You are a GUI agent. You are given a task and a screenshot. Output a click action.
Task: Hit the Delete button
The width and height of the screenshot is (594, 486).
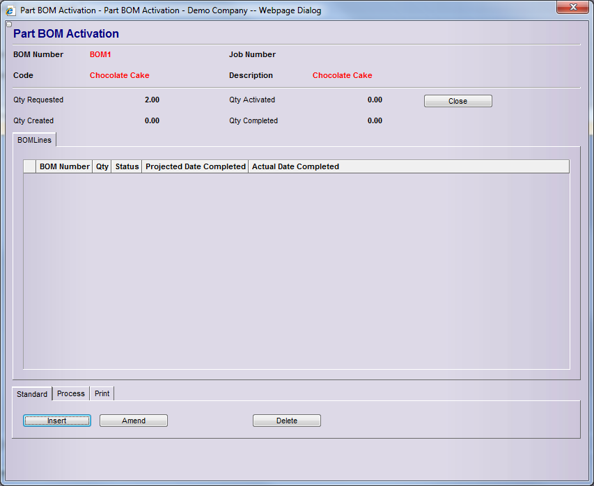point(287,421)
